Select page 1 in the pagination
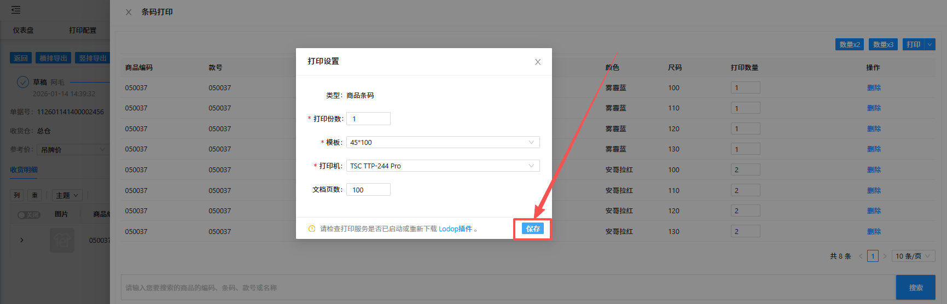This screenshot has width=947, height=304. click(873, 256)
